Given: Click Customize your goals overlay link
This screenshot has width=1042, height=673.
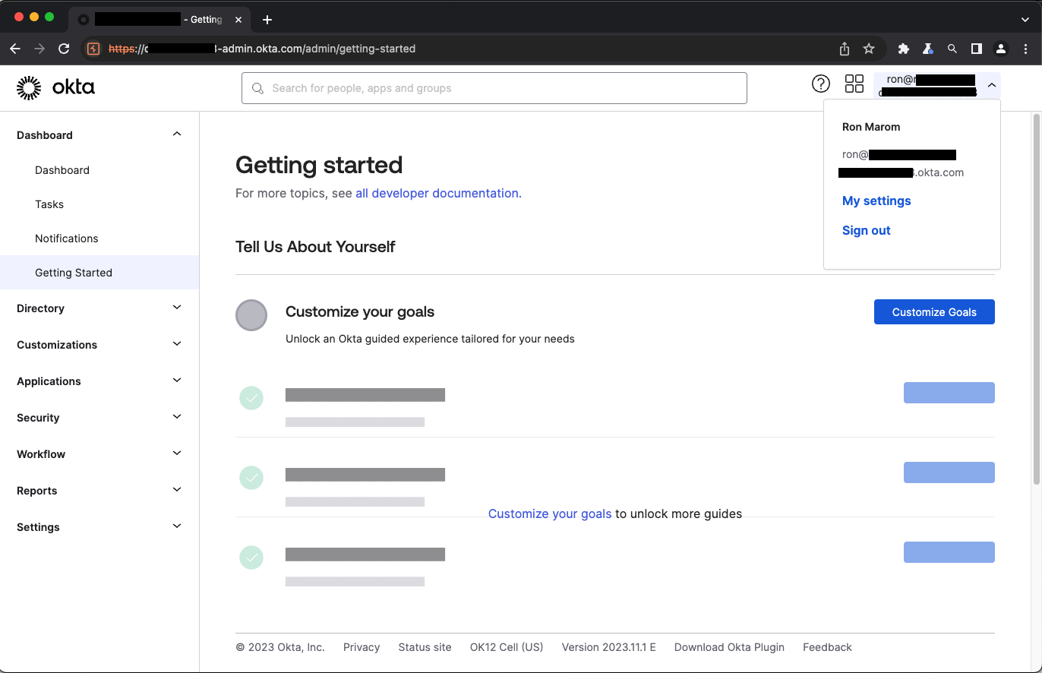Looking at the screenshot, I should 550,514.
